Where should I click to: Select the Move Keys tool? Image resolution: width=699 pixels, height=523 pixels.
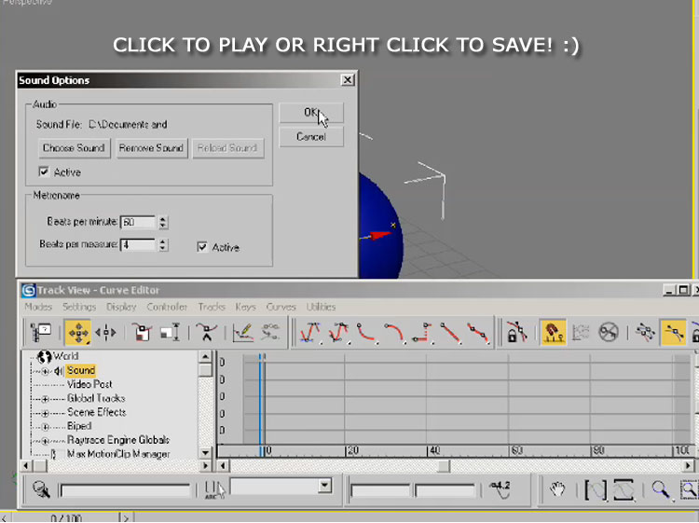tap(76, 332)
